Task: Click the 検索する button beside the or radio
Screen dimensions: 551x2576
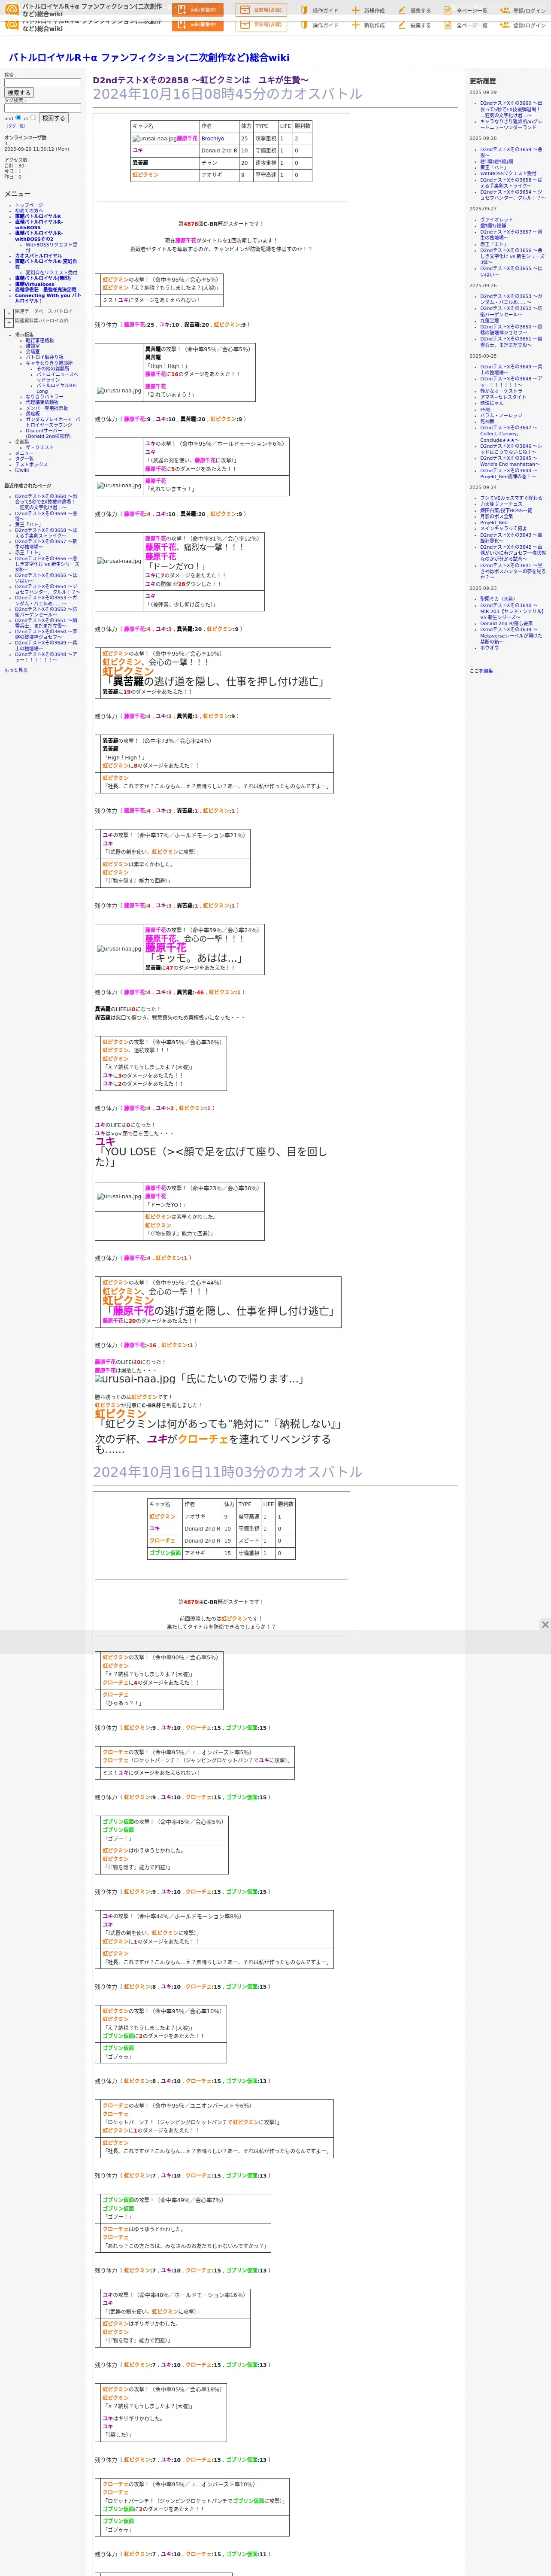Action: click(53, 118)
